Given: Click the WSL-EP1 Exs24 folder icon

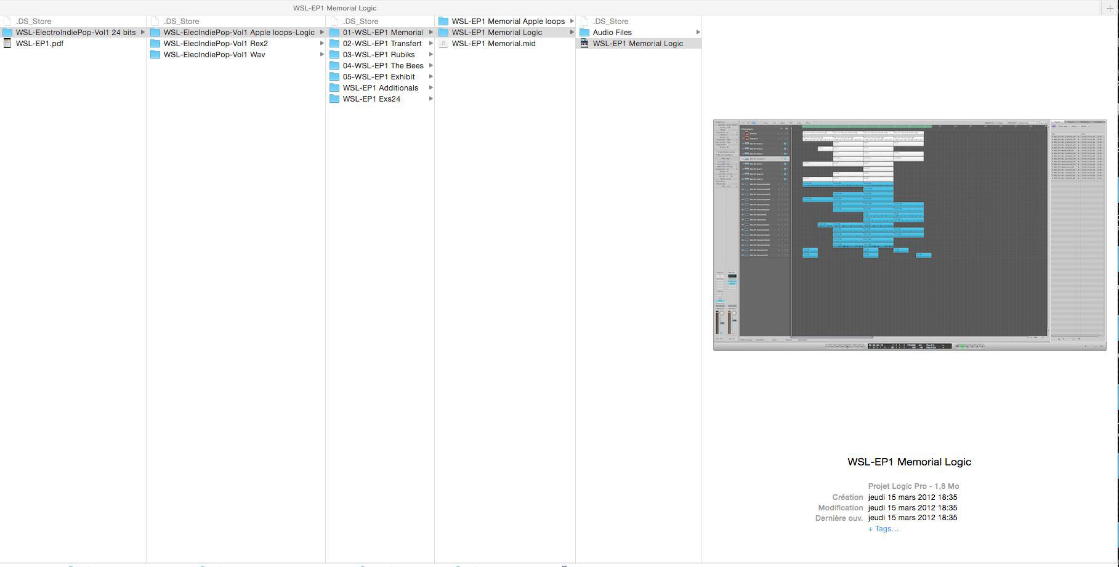Looking at the screenshot, I should 334,99.
